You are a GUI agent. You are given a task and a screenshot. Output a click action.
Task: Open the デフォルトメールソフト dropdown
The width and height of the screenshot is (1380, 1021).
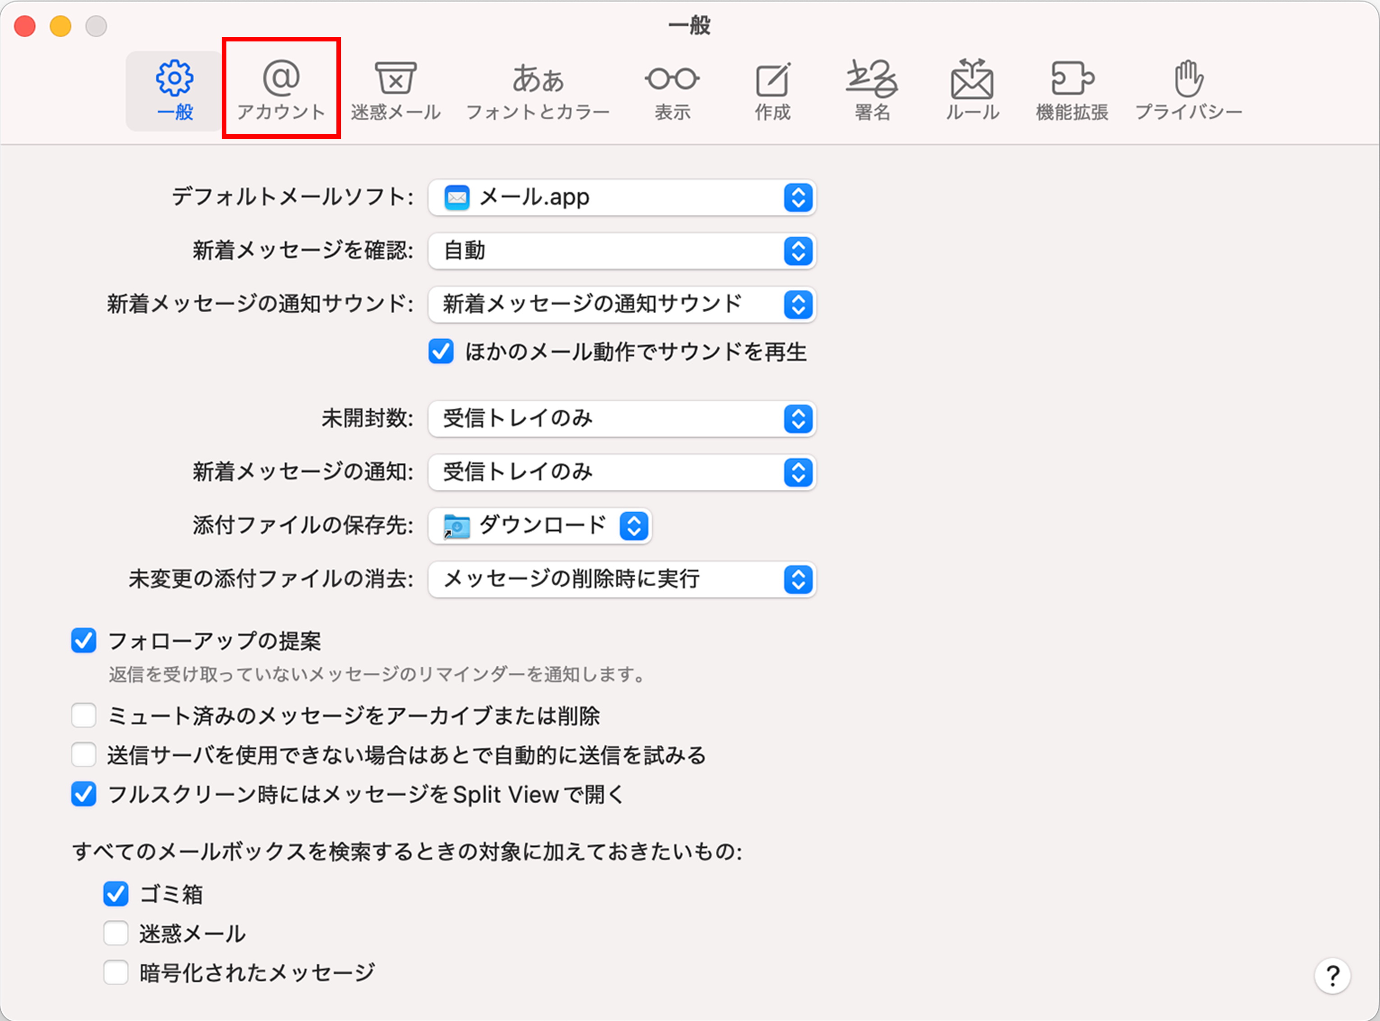[621, 198]
